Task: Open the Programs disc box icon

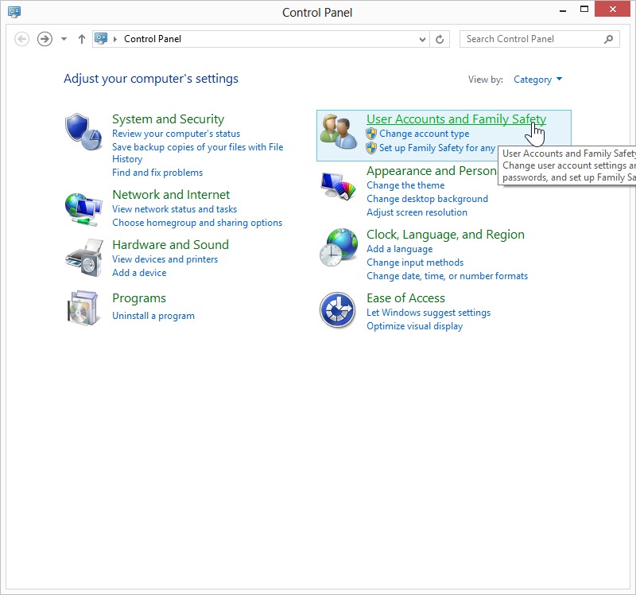Action: [x=83, y=308]
